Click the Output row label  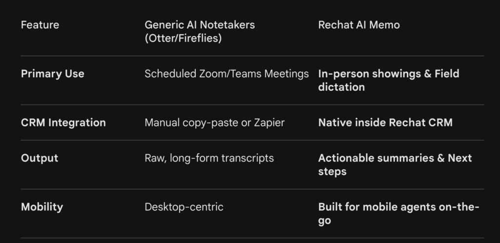39,158
